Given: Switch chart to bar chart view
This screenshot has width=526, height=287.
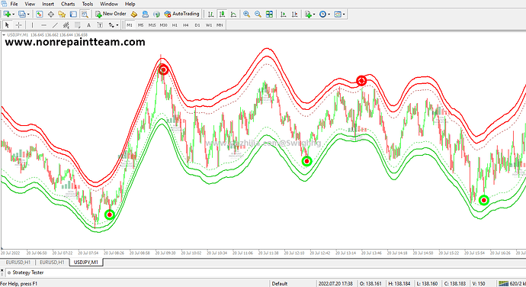Looking at the screenshot, I should pyautogui.click(x=210, y=14).
